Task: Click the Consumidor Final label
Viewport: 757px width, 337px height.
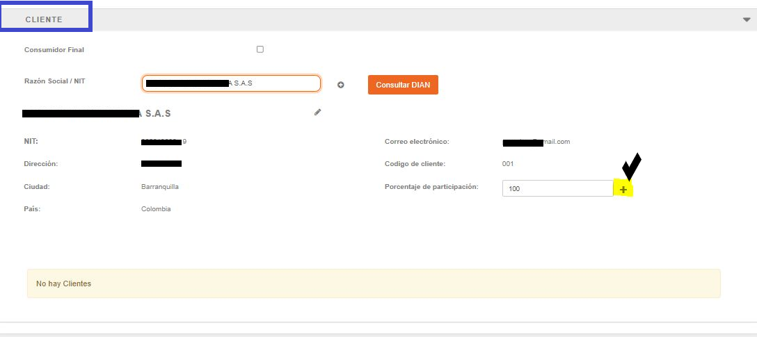Action: (54, 50)
